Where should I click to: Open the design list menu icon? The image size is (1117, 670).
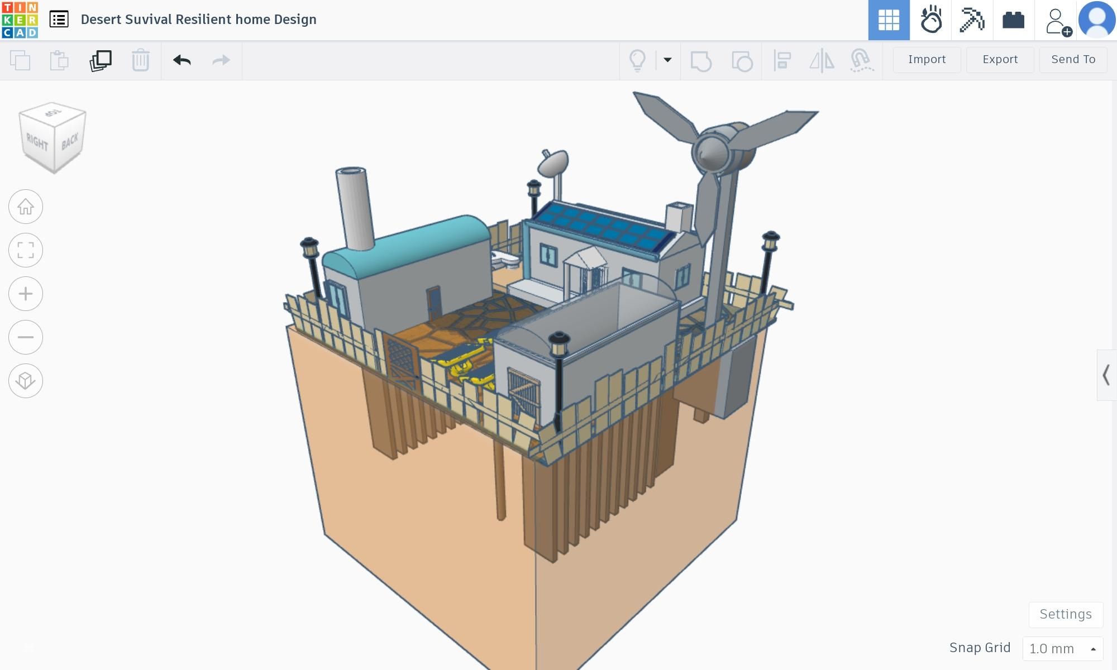pyautogui.click(x=59, y=20)
